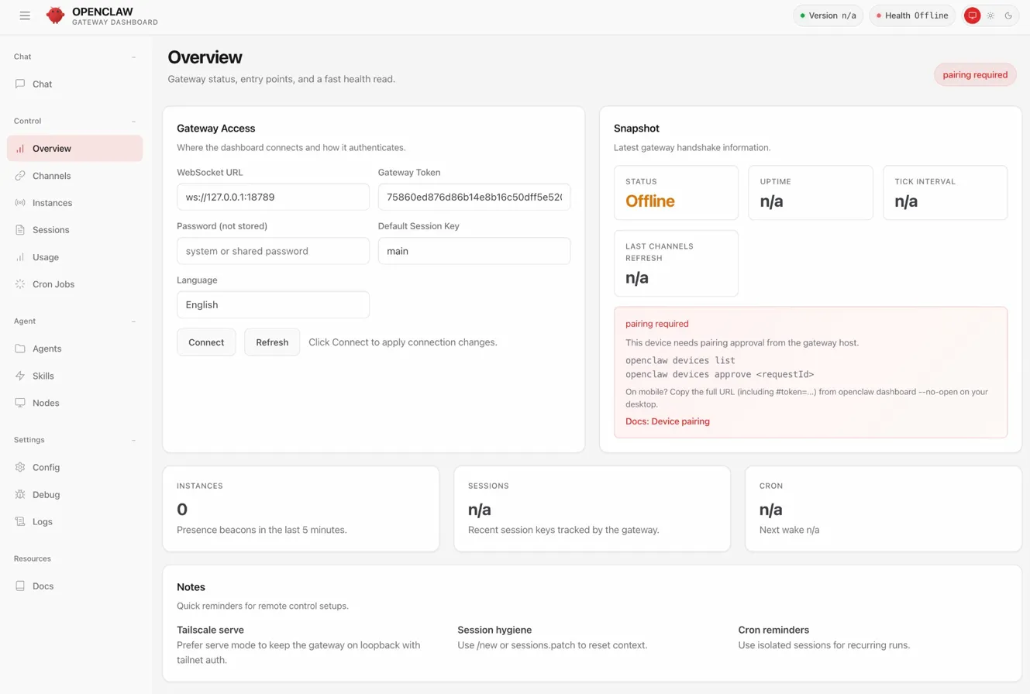Click the Usage chart icon

[x=20, y=257]
